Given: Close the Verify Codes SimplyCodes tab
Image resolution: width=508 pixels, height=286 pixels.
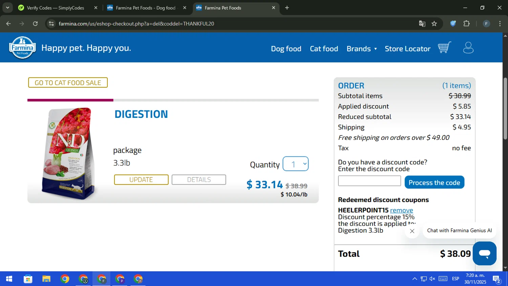Looking at the screenshot, I should pos(96,8).
